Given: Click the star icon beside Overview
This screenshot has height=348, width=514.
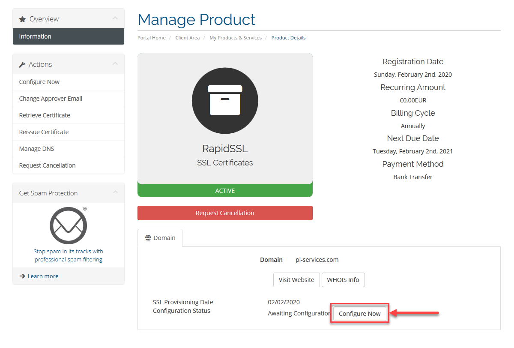Looking at the screenshot, I should click(23, 19).
